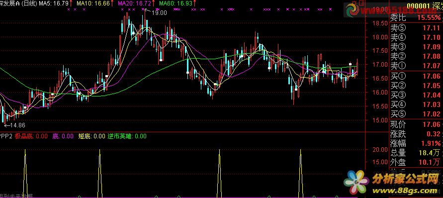Click the MA10 up-arrow indicator
This screenshot has width=443, height=198.
[x=112, y=3]
